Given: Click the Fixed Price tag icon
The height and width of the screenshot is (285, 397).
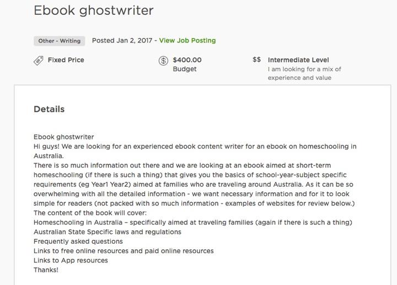Looking at the screenshot, I should (39, 61).
